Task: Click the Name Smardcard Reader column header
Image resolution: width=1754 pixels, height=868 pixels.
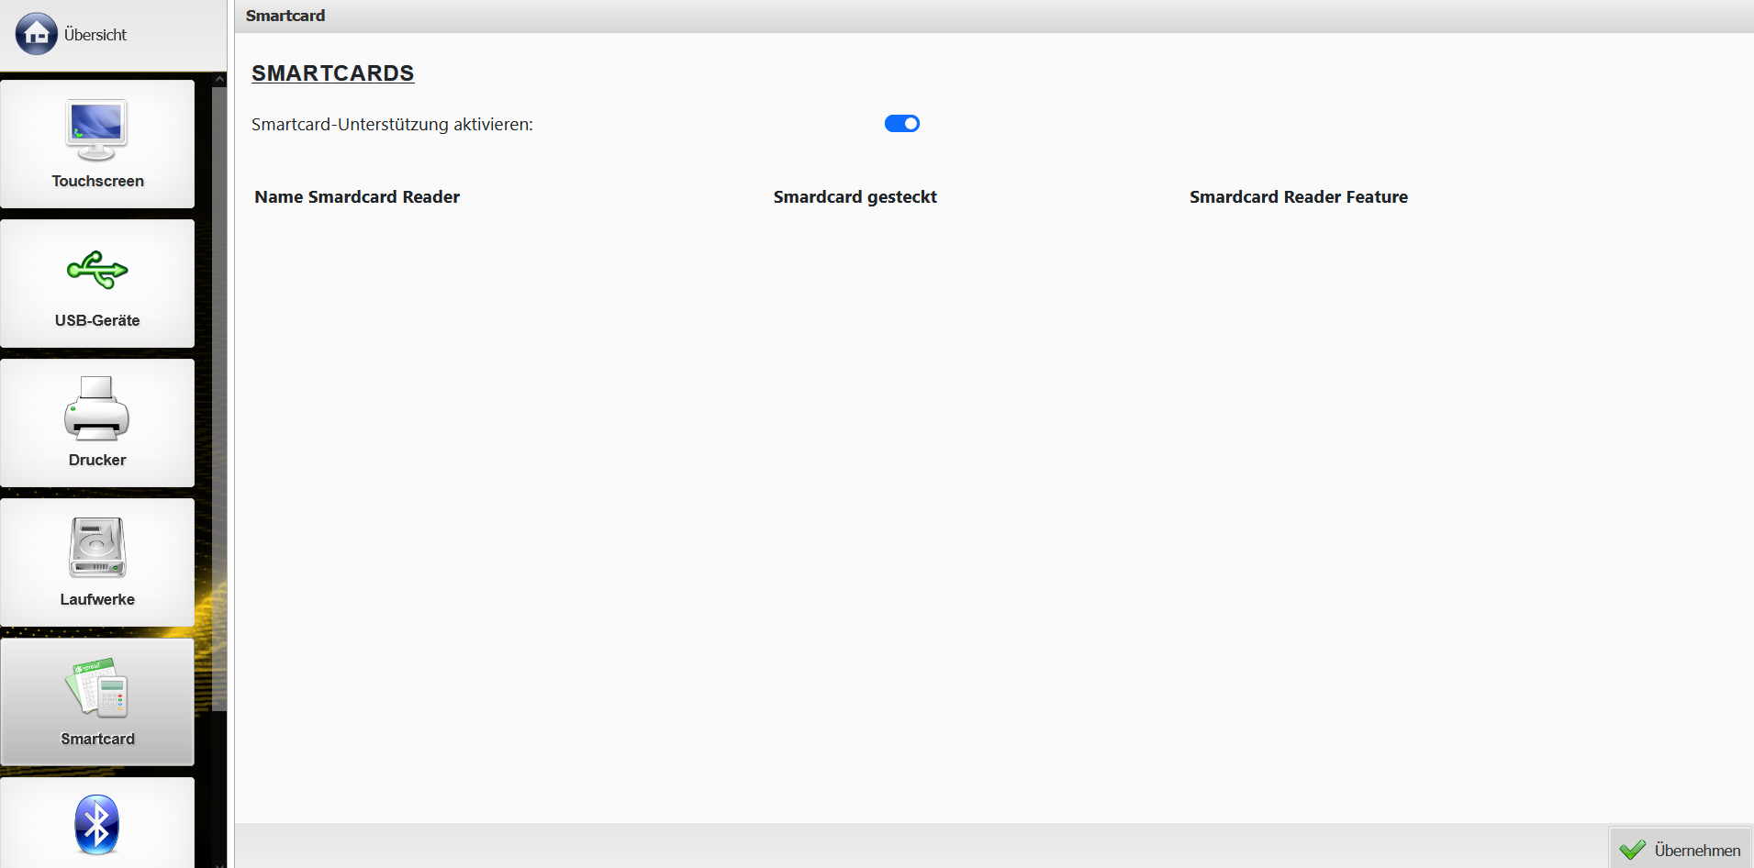Action: coord(357,196)
